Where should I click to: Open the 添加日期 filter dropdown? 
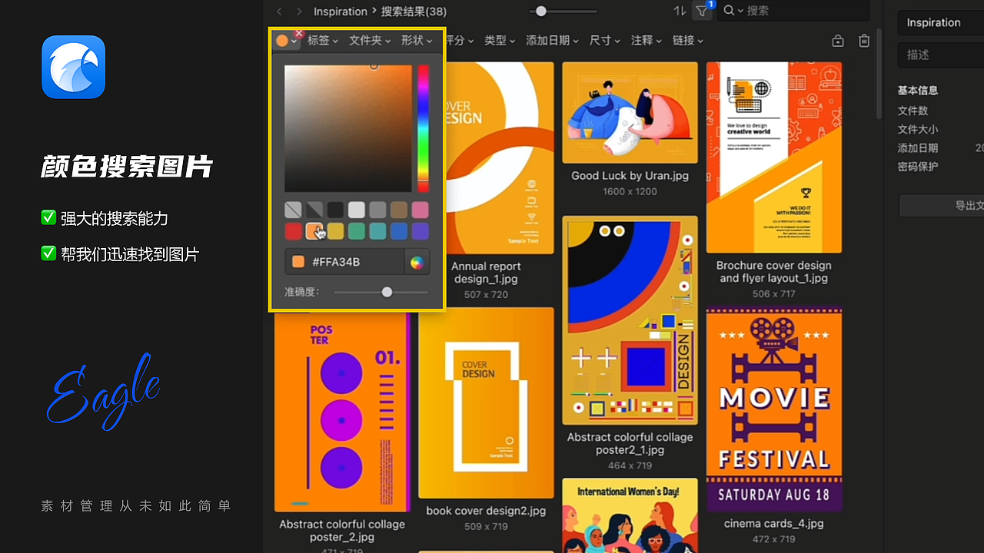[x=552, y=41]
